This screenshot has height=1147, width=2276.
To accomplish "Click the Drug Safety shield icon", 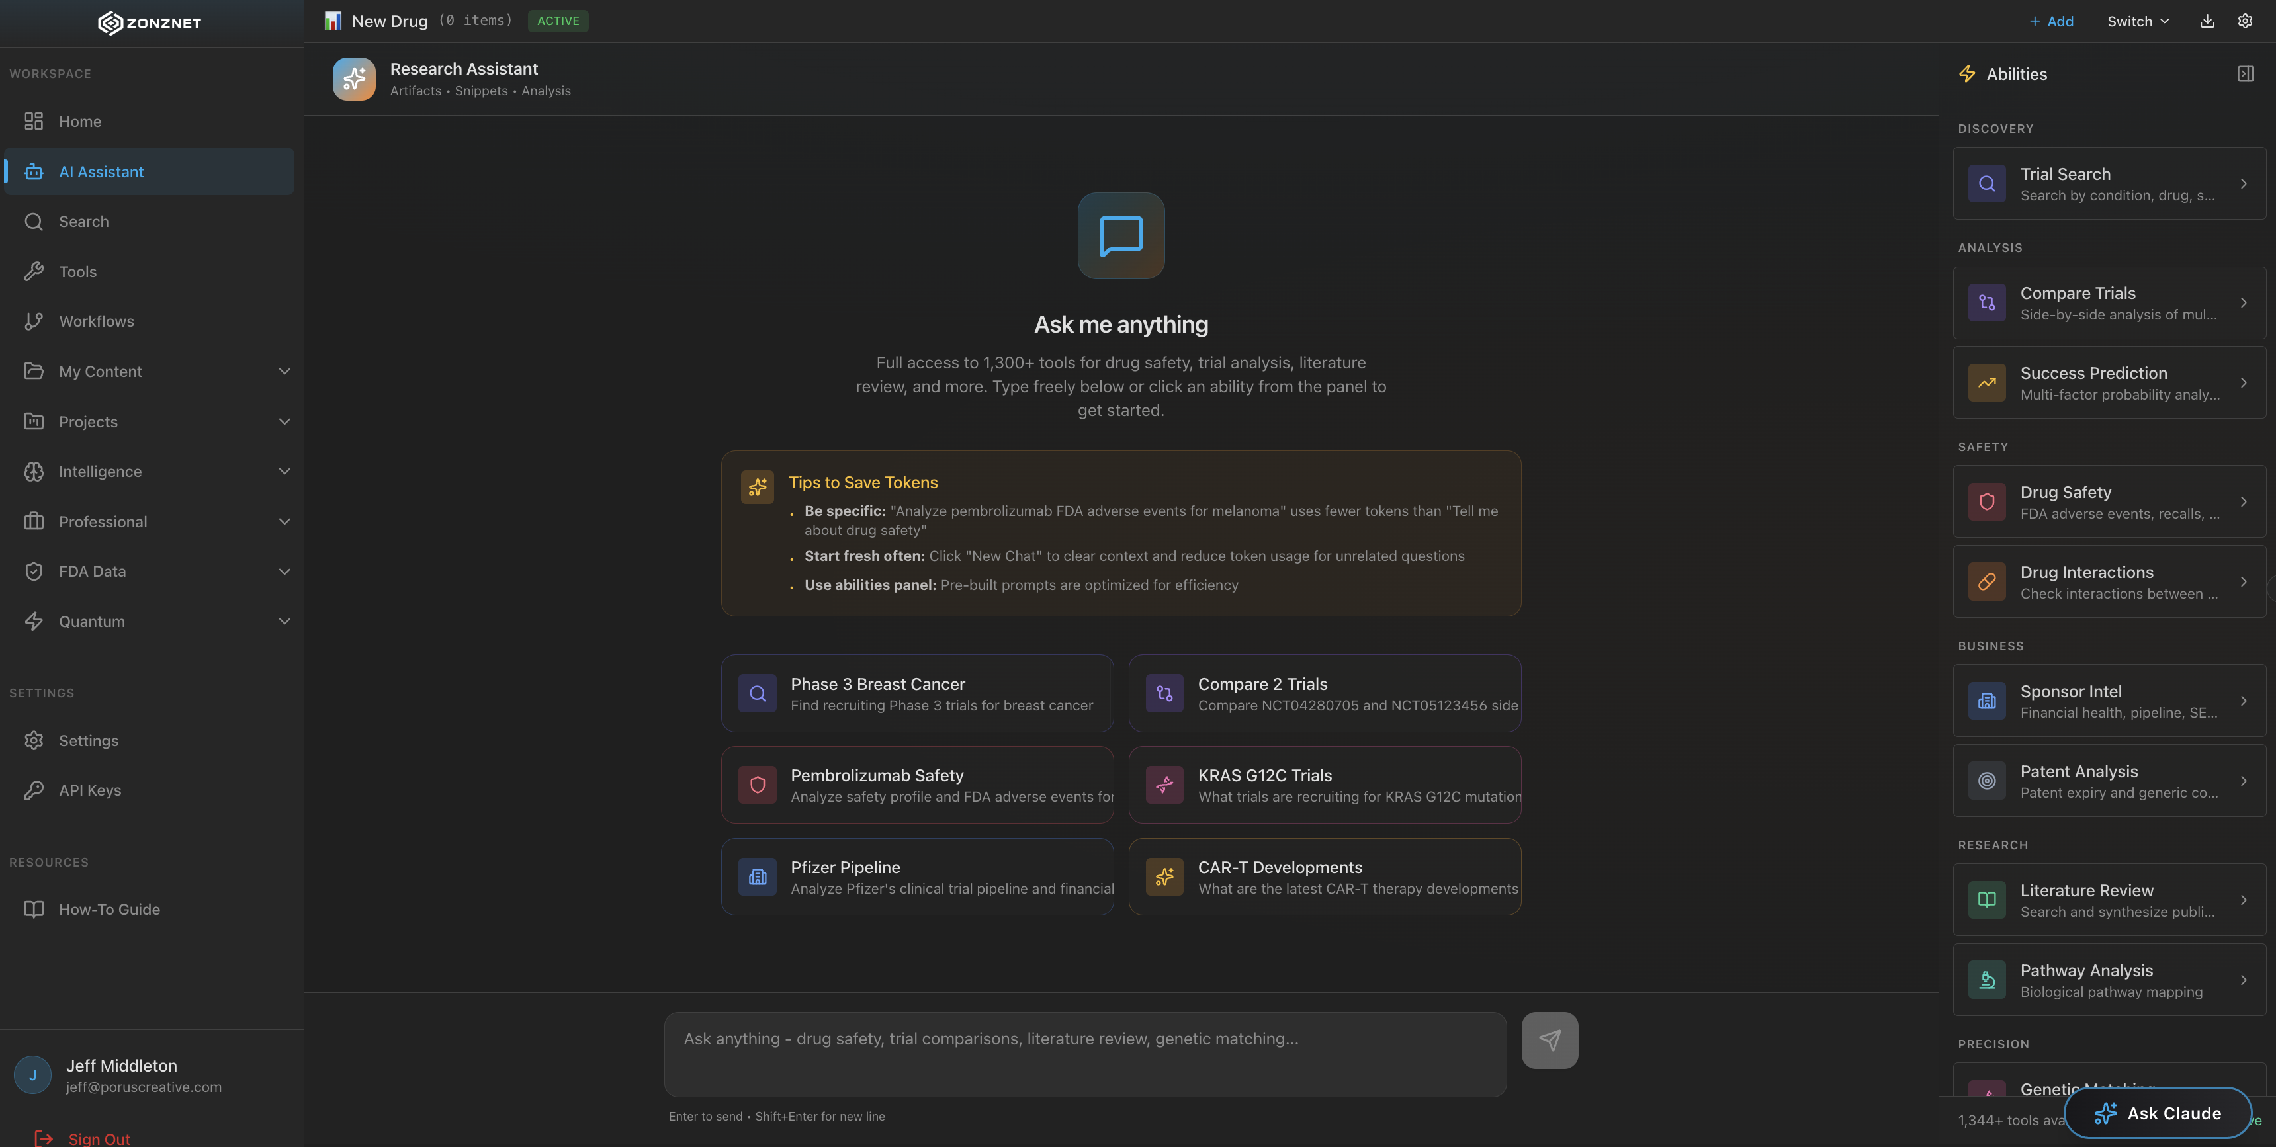I will pyautogui.click(x=1987, y=502).
